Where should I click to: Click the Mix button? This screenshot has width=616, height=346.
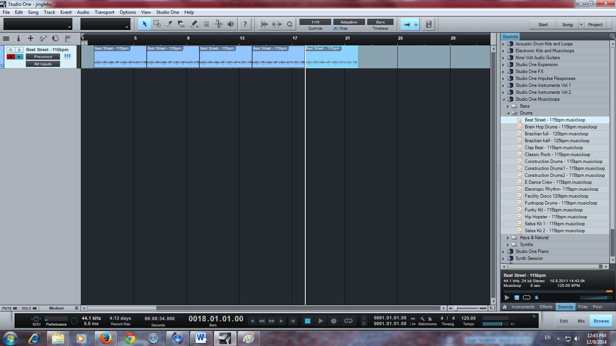click(581, 321)
